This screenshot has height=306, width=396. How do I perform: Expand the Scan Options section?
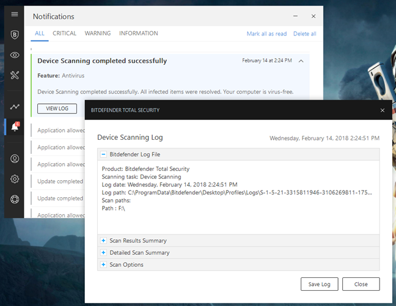(x=104, y=264)
